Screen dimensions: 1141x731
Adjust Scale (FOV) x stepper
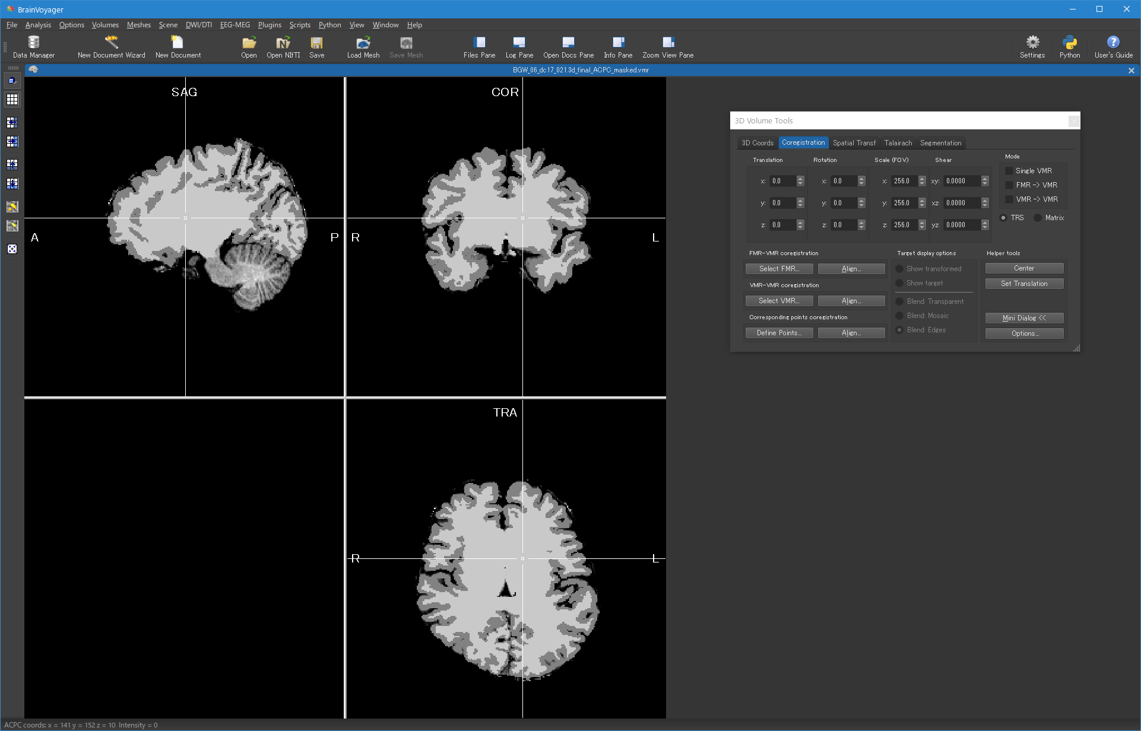tap(922, 181)
